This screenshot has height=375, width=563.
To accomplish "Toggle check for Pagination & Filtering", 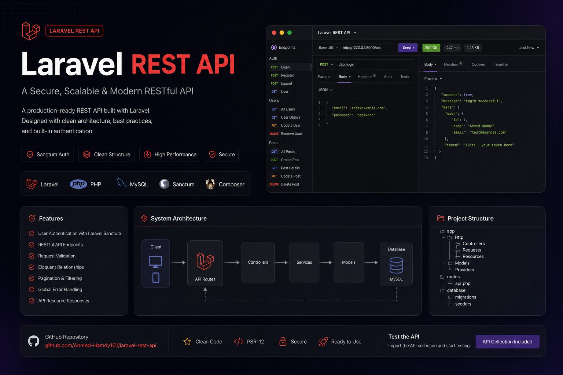I will point(32,278).
